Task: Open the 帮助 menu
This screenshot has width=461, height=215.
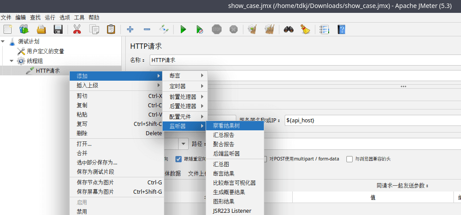Action: coord(94,18)
